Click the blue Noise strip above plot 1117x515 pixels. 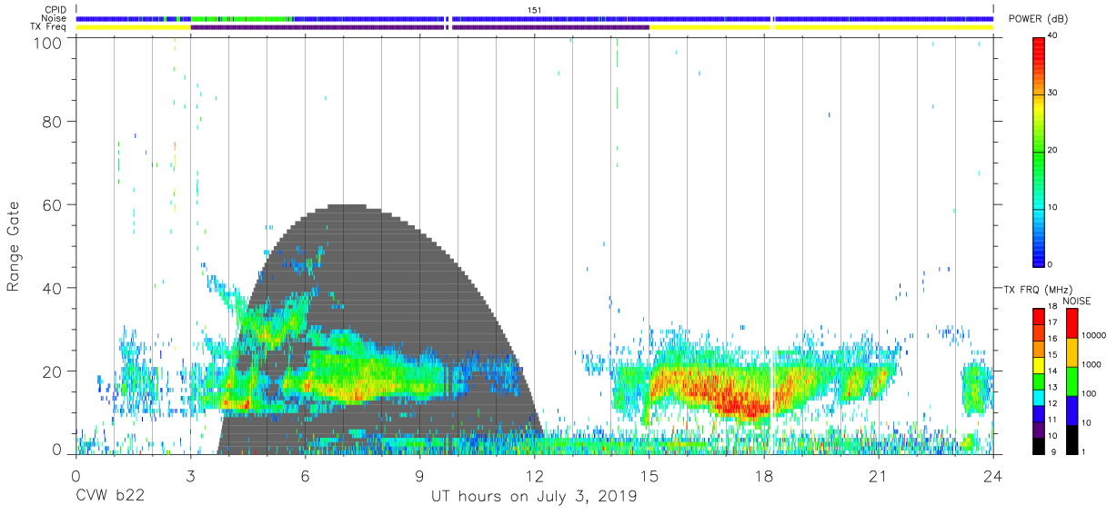(x=535, y=18)
